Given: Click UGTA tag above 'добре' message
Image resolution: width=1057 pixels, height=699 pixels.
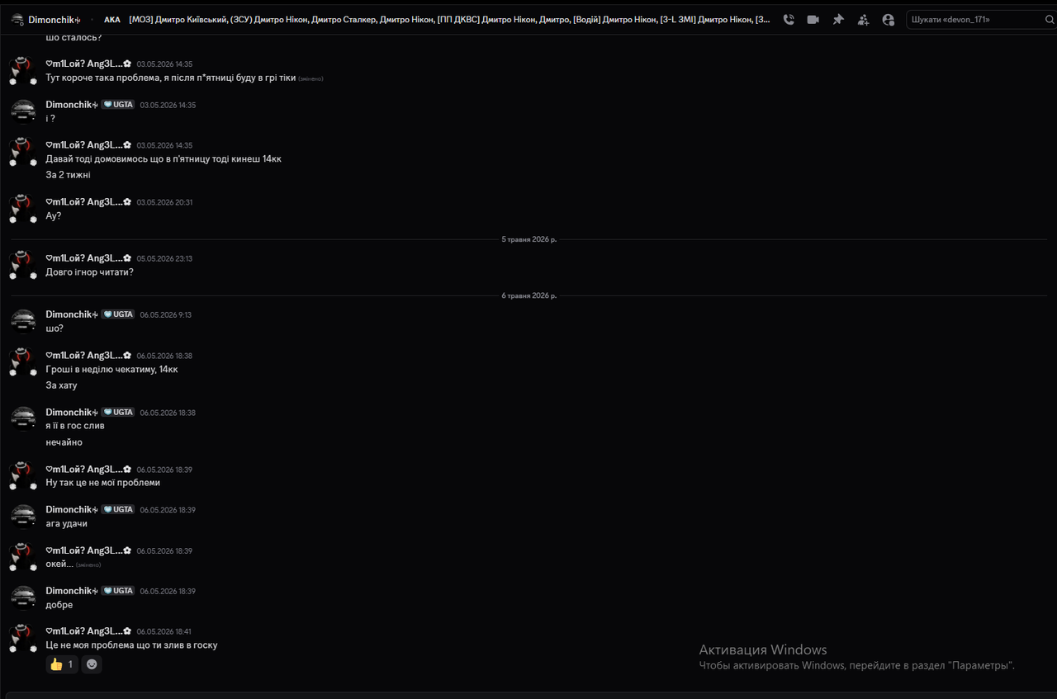Looking at the screenshot, I should tap(118, 591).
